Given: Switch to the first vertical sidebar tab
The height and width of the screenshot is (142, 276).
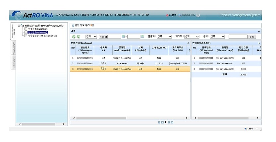Looking at the screenshot, I should point(13,32).
